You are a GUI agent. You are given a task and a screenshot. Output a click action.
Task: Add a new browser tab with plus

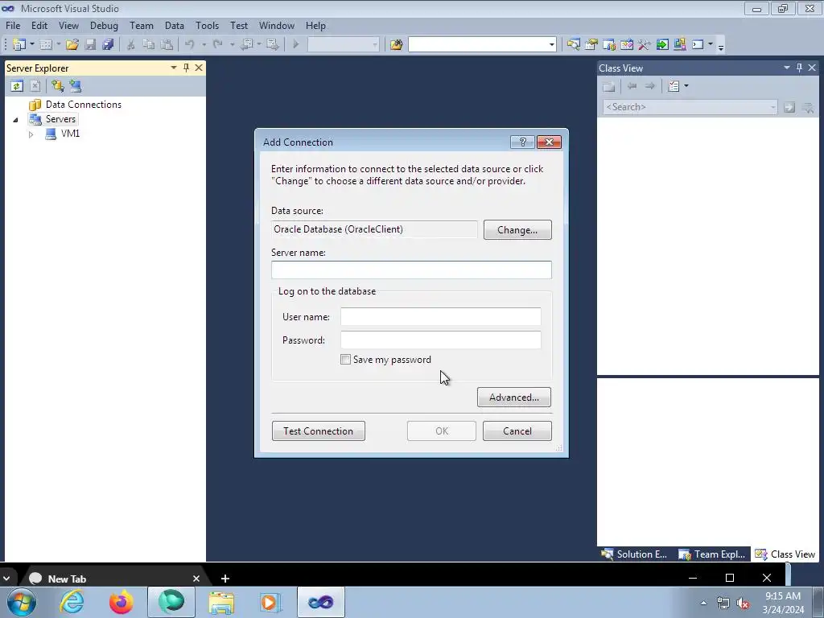225,579
